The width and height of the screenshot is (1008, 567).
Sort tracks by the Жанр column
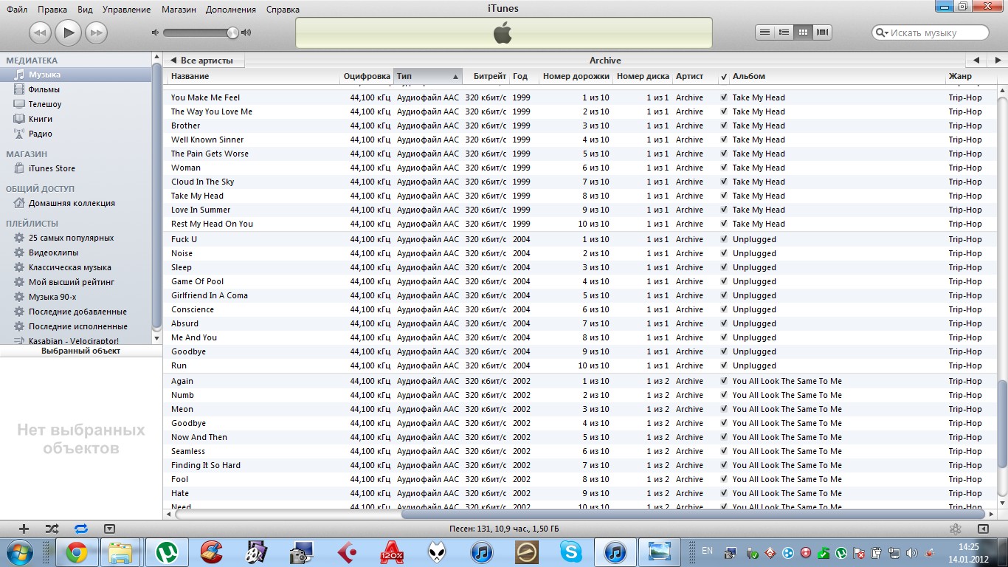971,76
